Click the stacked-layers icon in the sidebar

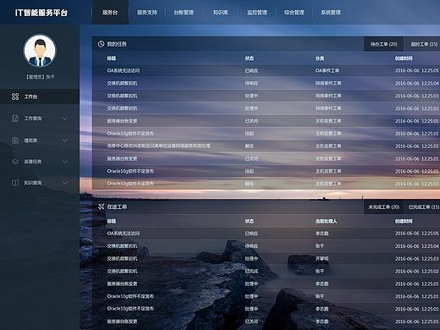tap(15, 162)
